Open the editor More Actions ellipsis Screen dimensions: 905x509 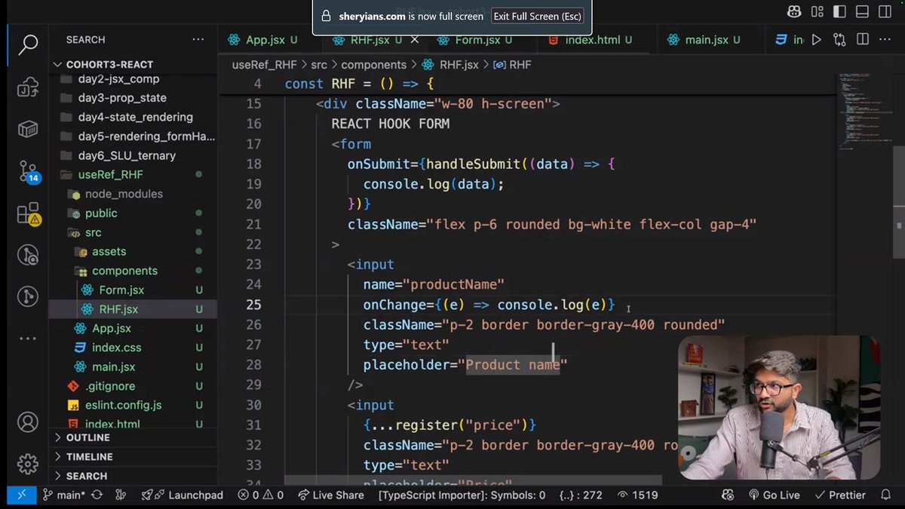coord(885,40)
